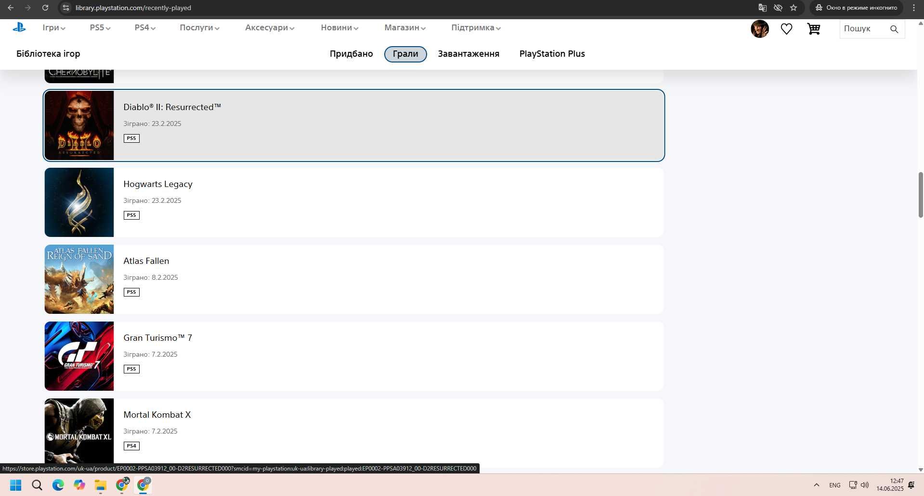The width and height of the screenshot is (924, 496).
Task: Open the taskbar clock and date
Action: [890, 485]
